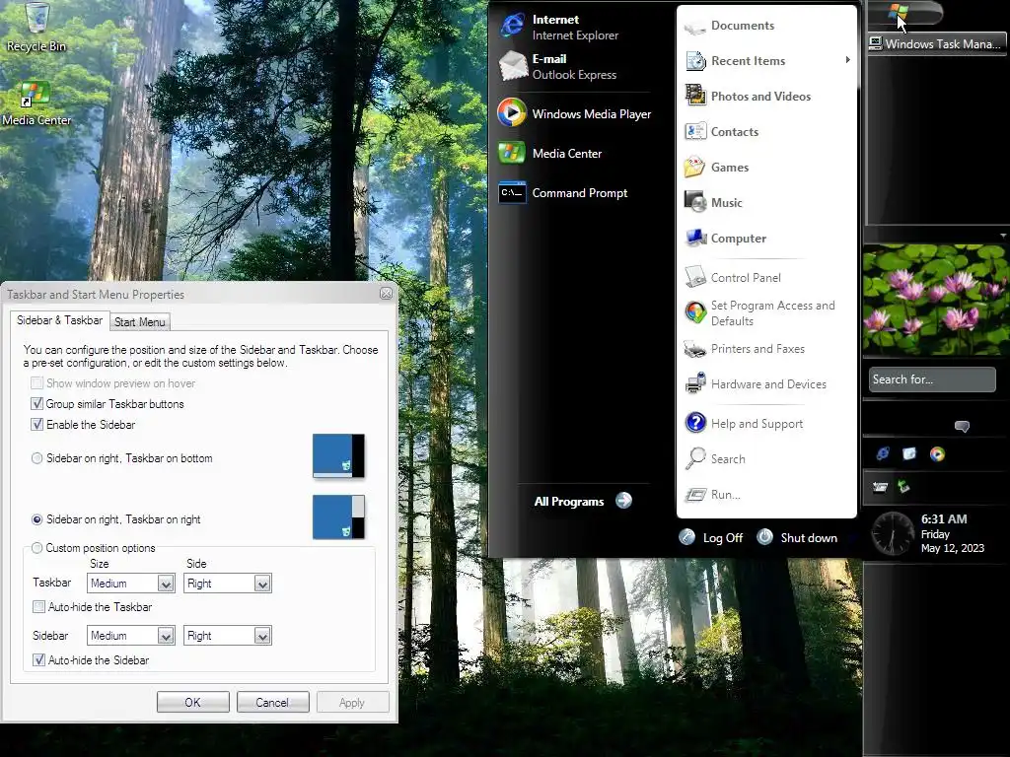This screenshot has width=1010, height=757.
Task: Switch to Sidebar & Taskbar tab
Action: tap(59, 320)
